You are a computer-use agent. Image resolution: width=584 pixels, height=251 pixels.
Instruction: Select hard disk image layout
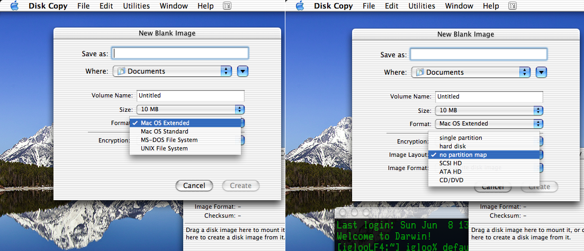tap(484, 146)
